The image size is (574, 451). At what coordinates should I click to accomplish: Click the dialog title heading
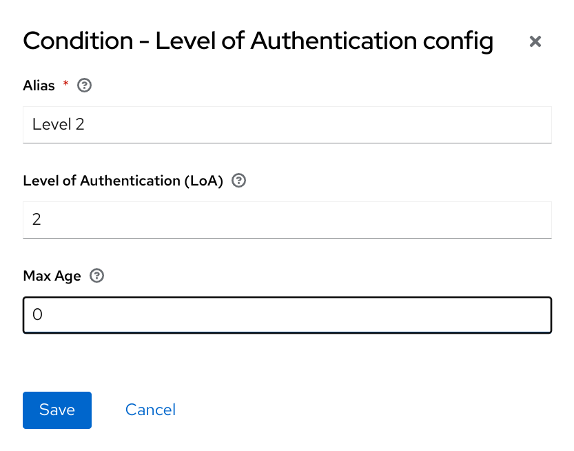click(258, 41)
